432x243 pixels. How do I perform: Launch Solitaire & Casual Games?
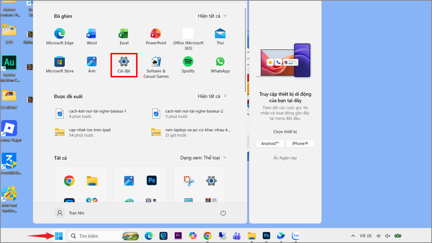(x=156, y=67)
